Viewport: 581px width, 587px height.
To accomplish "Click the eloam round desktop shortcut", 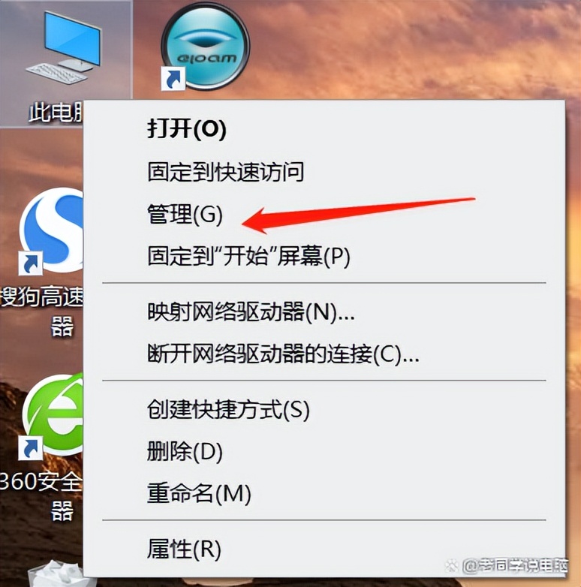I will point(205,47).
